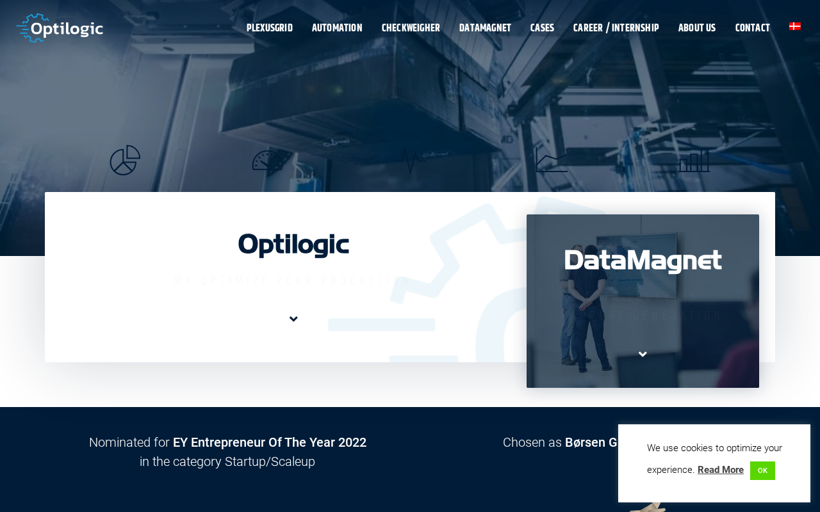Click the line graph icon

click(x=552, y=160)
